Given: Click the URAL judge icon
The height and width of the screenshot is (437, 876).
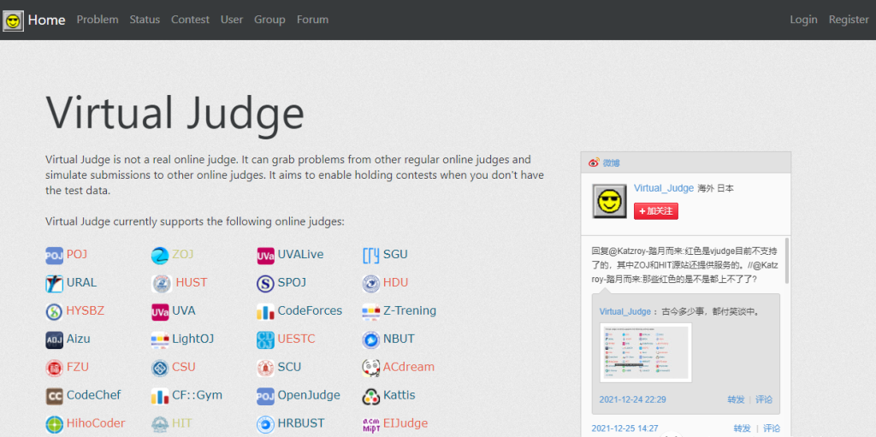Looking at the screenshot, I should (54, 283).
